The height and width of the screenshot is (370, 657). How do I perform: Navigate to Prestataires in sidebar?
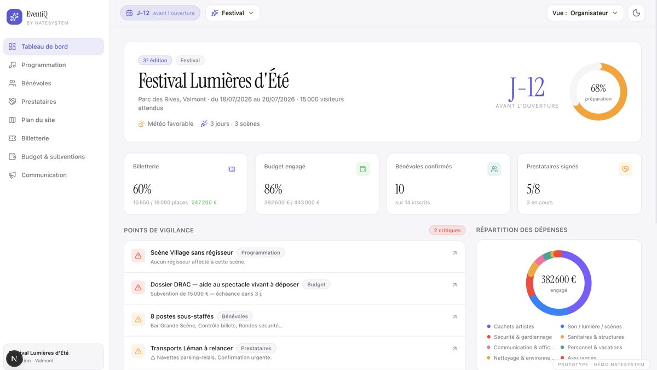point(53,102)
